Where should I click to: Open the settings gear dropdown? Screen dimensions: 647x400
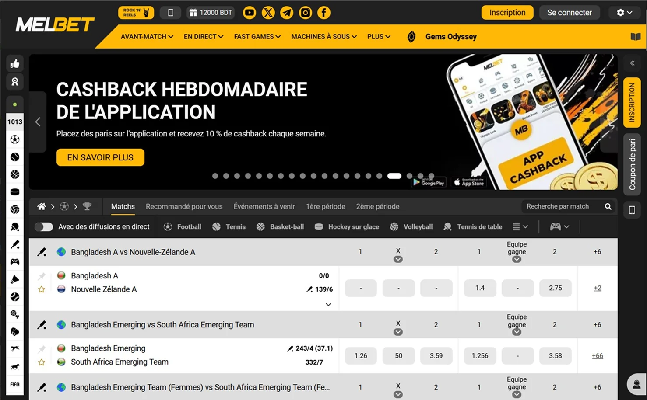click(625, 13)
